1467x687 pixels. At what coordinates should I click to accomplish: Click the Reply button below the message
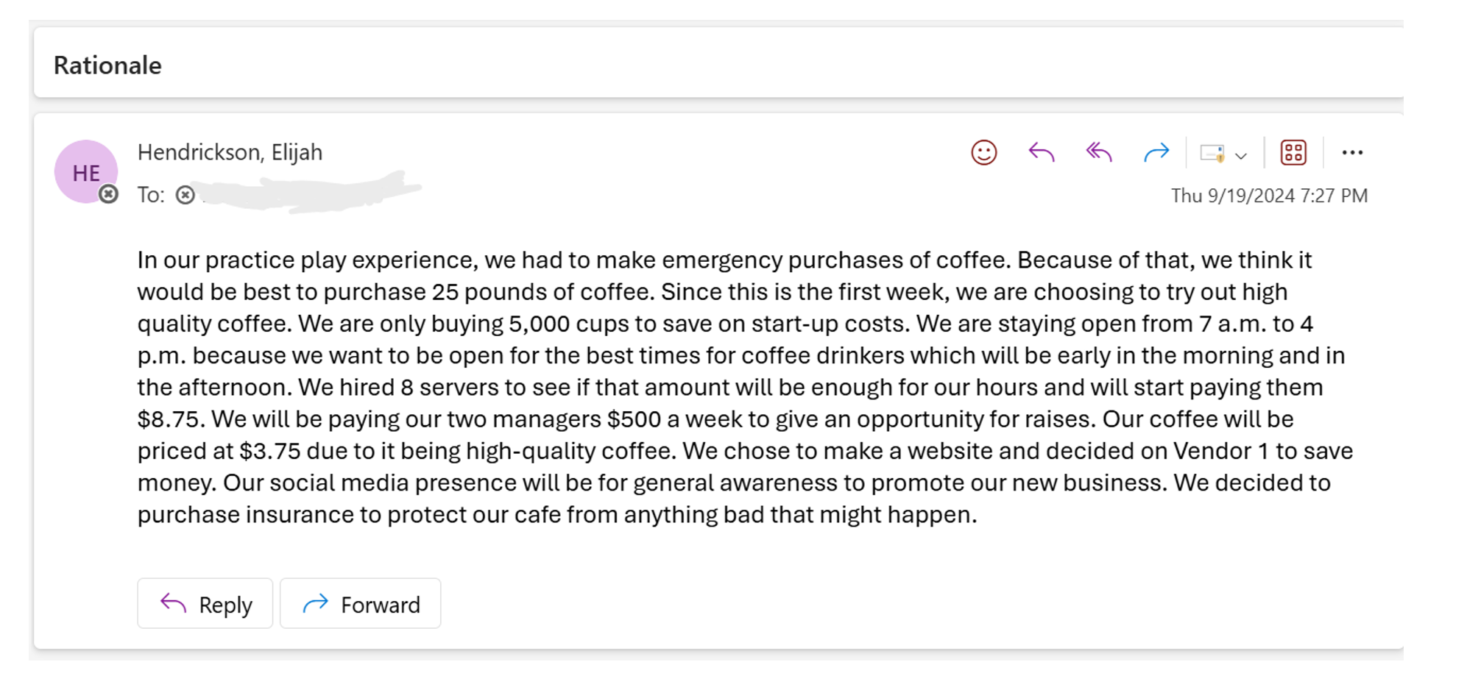pyautogui.click(x=205, y=604)
